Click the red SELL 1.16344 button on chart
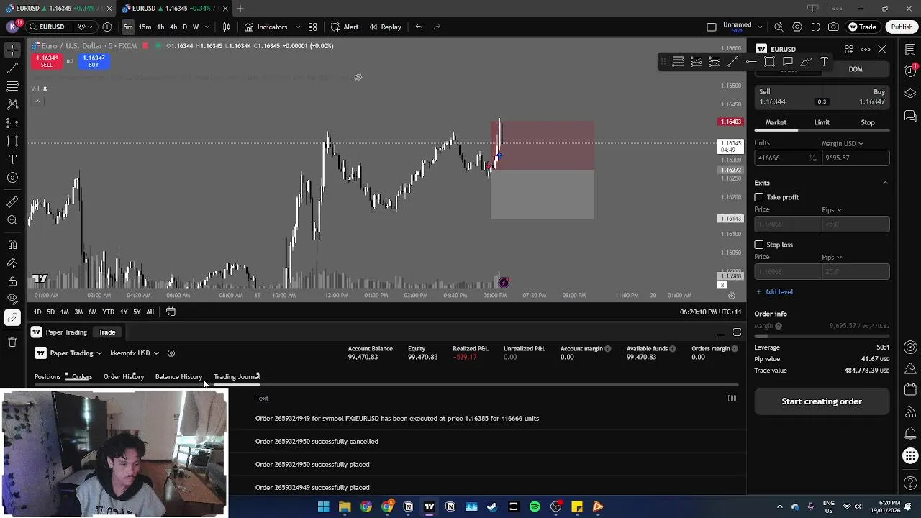Screen dimensions: 921x518 [46, 61]
